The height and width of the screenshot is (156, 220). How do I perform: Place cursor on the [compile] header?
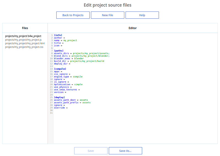pyautogui.click(x=60, y=69)
